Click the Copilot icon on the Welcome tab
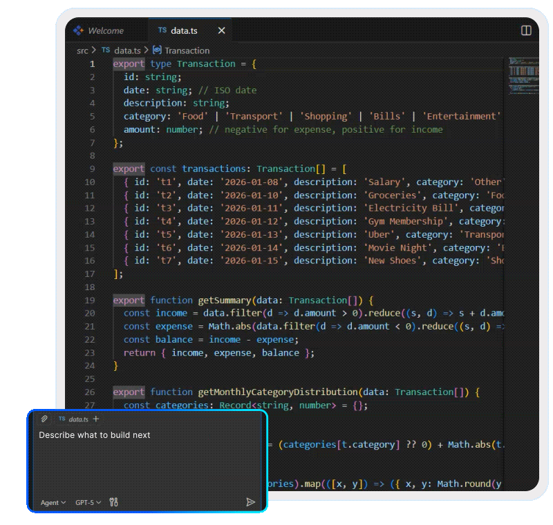 click(x=77, y=30)
